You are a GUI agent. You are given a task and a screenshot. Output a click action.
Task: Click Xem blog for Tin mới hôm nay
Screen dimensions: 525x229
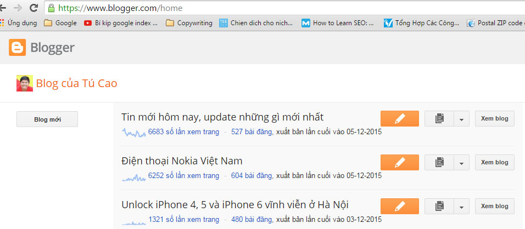494,118
